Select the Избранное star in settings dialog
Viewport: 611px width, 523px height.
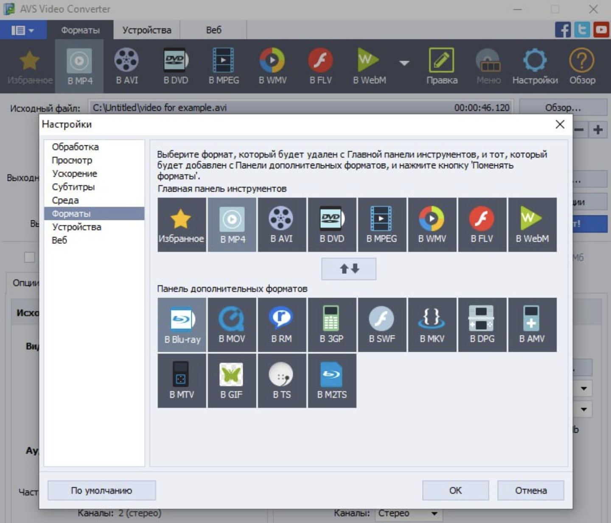182,225
